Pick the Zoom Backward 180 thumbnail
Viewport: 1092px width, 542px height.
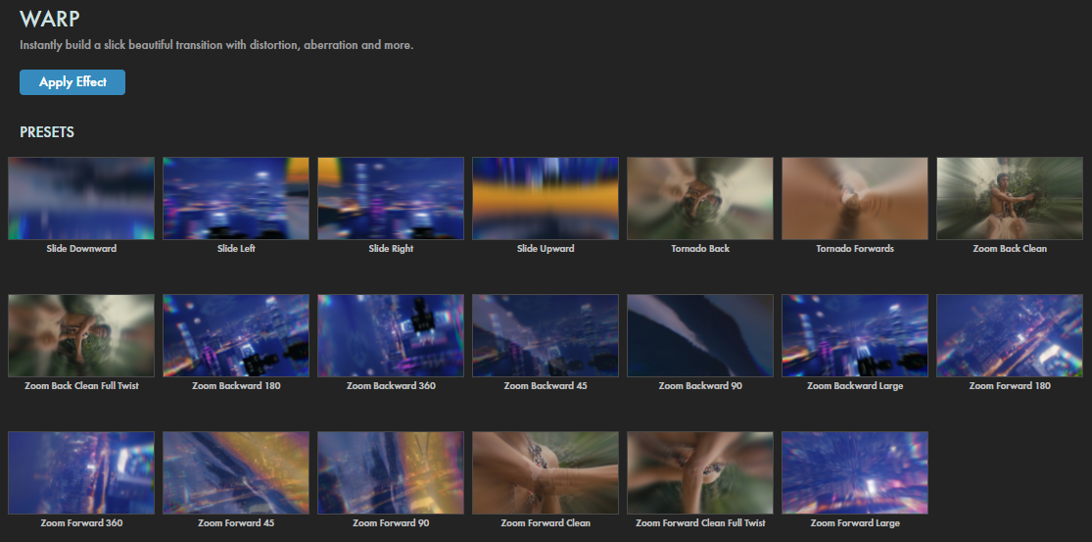[x=236, y=335]
